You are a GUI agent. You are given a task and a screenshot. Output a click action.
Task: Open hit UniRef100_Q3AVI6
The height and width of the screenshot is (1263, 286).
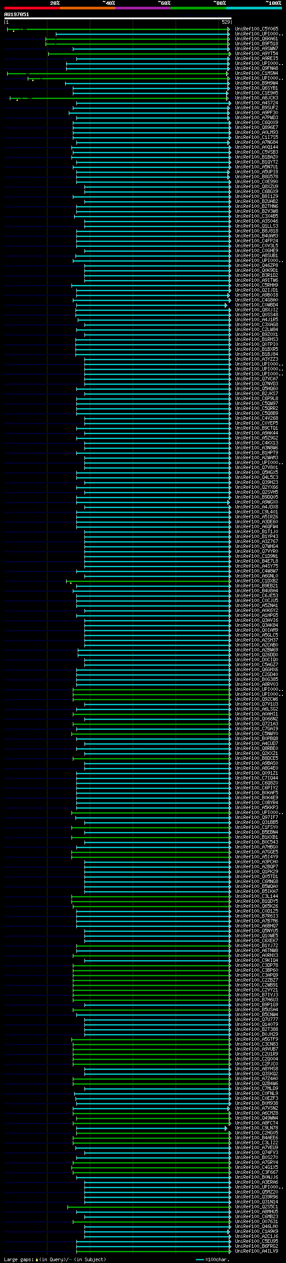point(257,620)
